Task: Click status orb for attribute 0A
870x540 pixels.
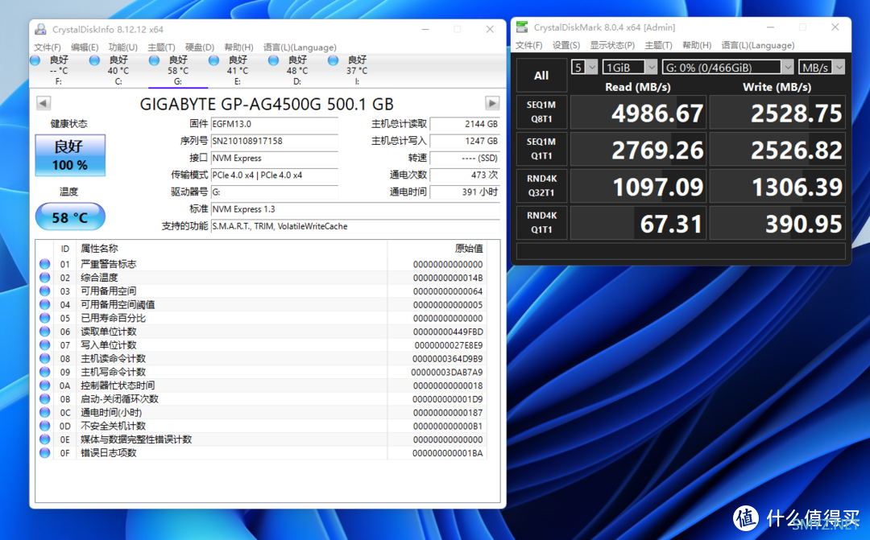Action: point(45,385)
